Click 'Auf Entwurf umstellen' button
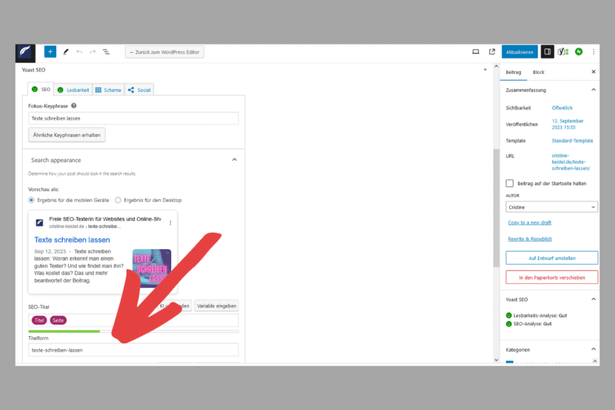Image resolution: width=615 pixels, height=410 pixels. coord(552,258)
